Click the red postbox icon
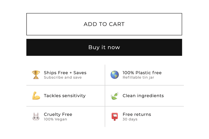Image resolution: width=209 pixels, height=139 pixels. click(114, 117)
